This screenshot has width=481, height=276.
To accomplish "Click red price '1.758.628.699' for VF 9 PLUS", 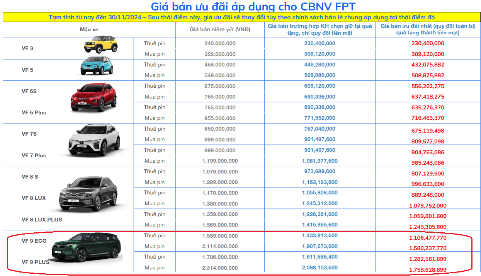I will tap(428, 270).
